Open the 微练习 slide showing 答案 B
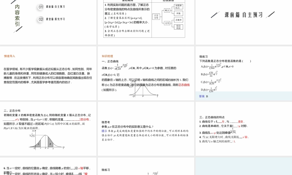This screenshot has width=292, height=175. 244,73
